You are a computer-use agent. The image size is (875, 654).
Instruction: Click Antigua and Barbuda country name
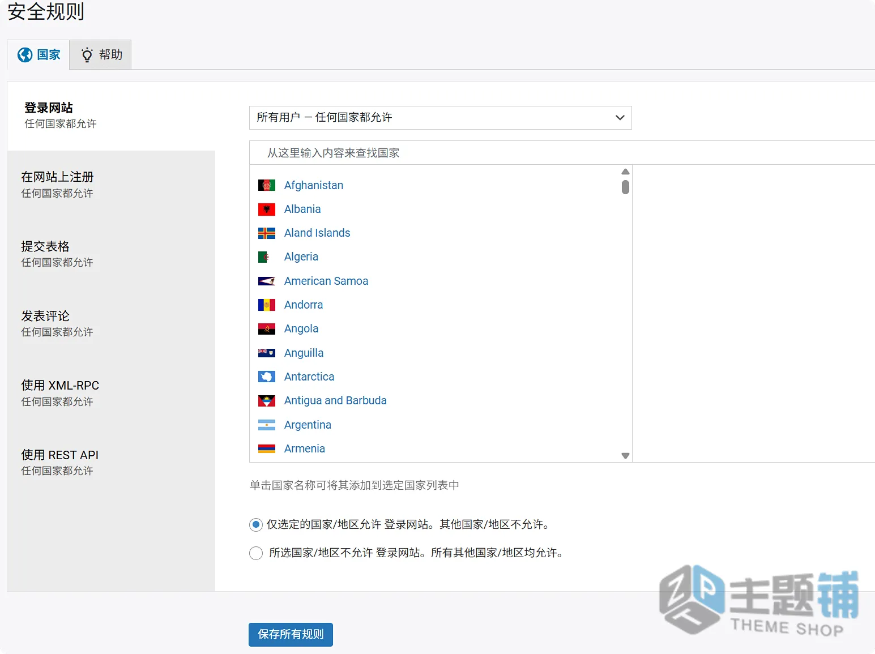(x=335, y=400)
